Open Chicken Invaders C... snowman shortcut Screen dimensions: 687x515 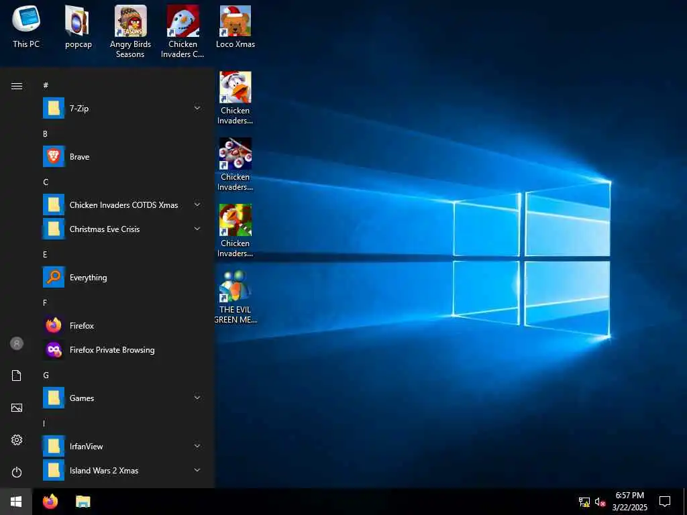pos(182,32)
